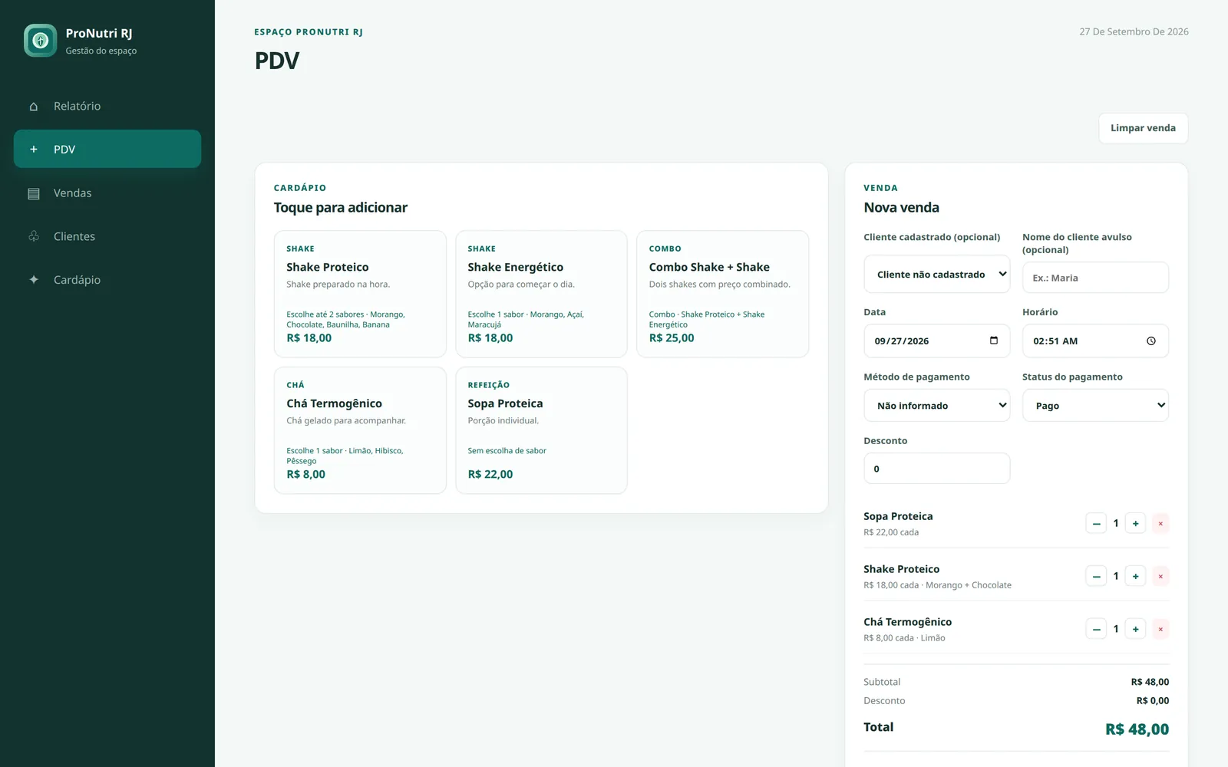Click the date text 27 De Setembro De 2026
Screen dimensions: 1228x767
pos(1134,31)
